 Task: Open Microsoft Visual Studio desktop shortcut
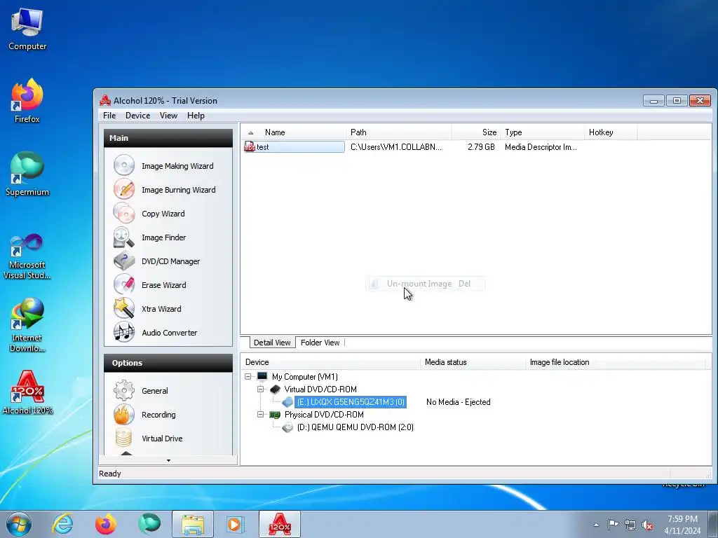[x=27, y=256]
